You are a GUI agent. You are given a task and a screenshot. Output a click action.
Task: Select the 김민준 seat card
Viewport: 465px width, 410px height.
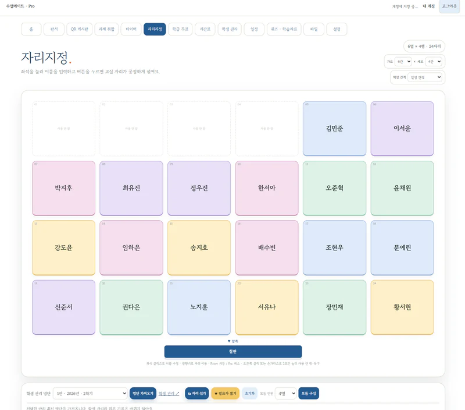pos(335,129)
